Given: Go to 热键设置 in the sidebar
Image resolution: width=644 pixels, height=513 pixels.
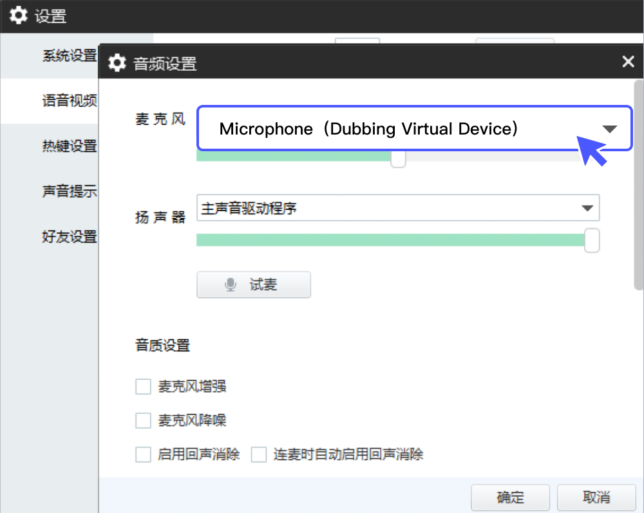Looking at the screenshot, I should click(69, 147).
